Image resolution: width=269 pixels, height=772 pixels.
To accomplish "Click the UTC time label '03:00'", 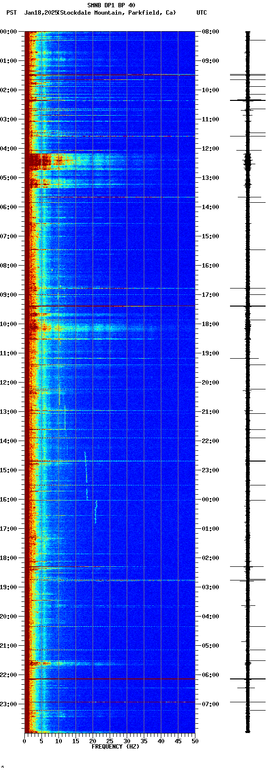I will pos(211,587).
